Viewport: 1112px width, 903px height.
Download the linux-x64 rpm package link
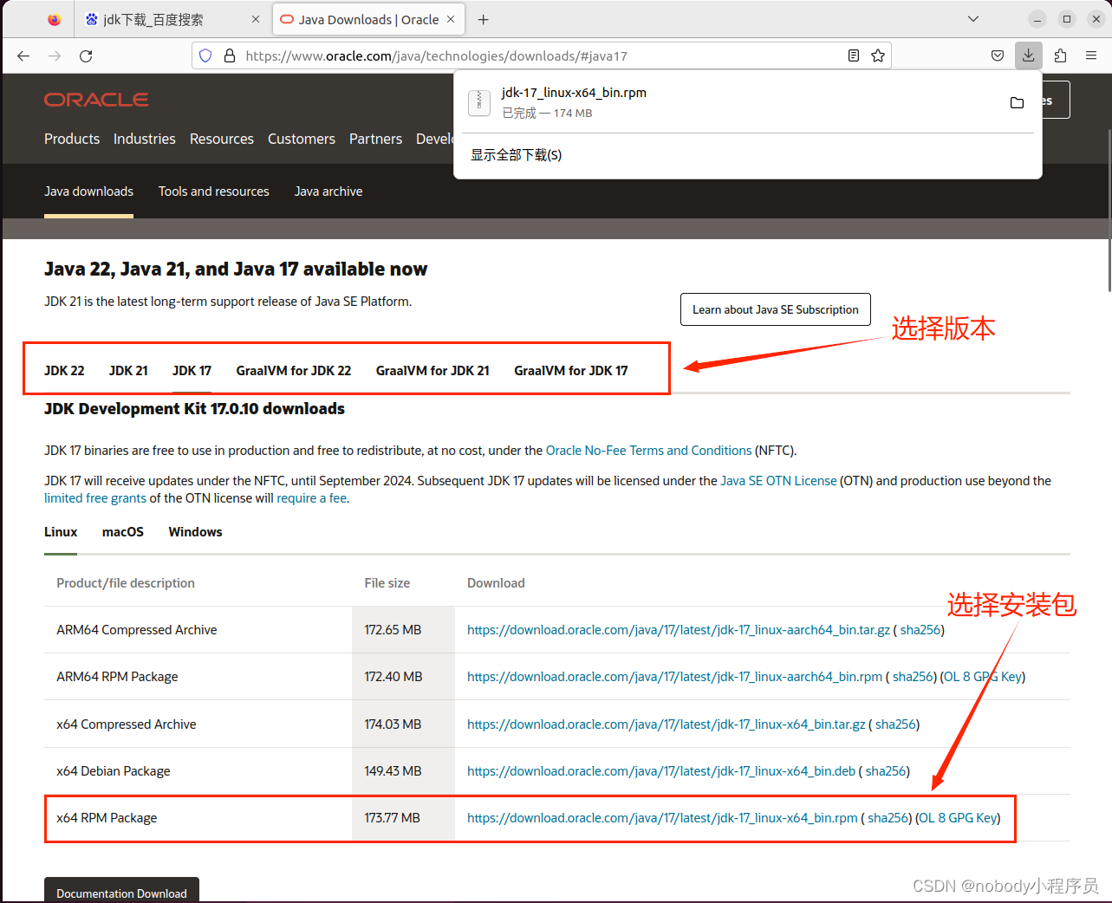point(662,818)
